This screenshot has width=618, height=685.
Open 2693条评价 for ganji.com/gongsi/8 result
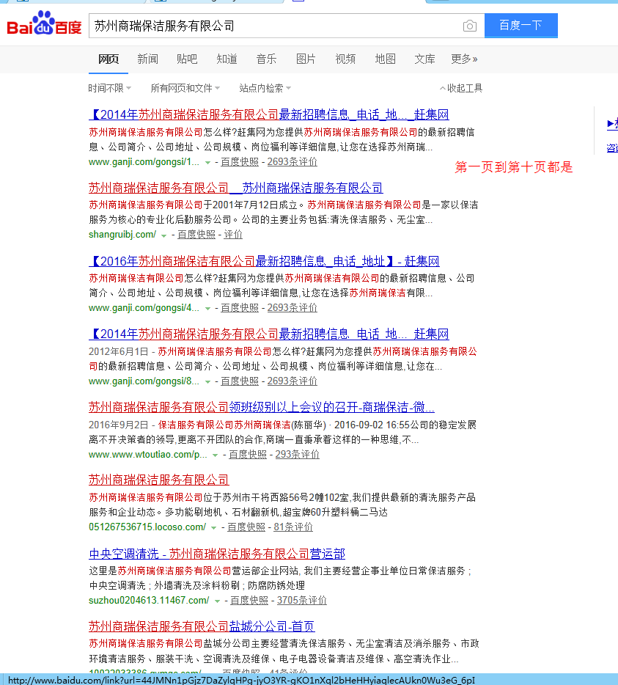[x=293, y=381]
